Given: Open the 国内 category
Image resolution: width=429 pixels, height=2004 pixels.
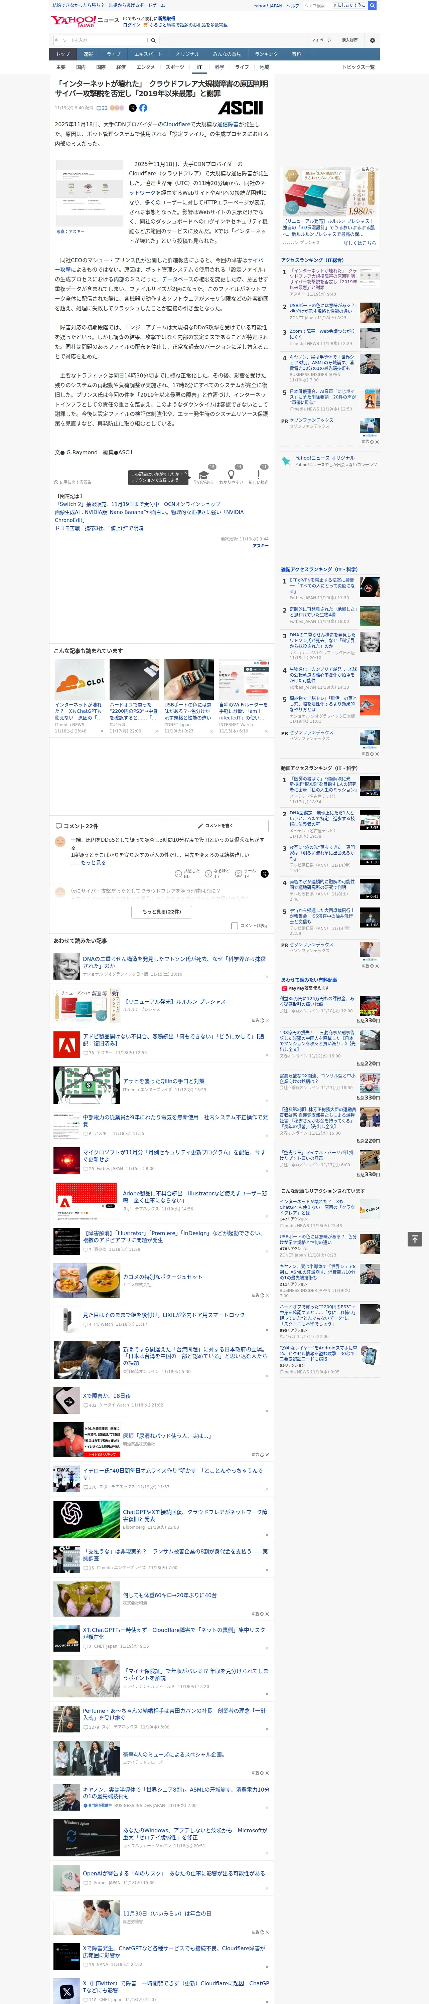Looking at the screenshot, I should tap(81, 67).
